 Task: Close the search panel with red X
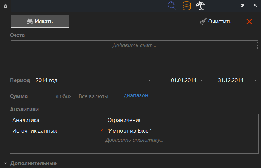[249, 22]
